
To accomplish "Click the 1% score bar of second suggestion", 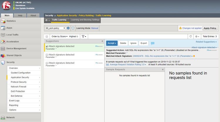I will point(100,55).
